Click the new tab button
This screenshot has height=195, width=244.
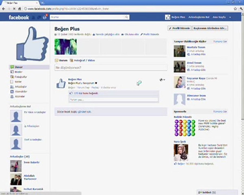(x=42, y=3)
